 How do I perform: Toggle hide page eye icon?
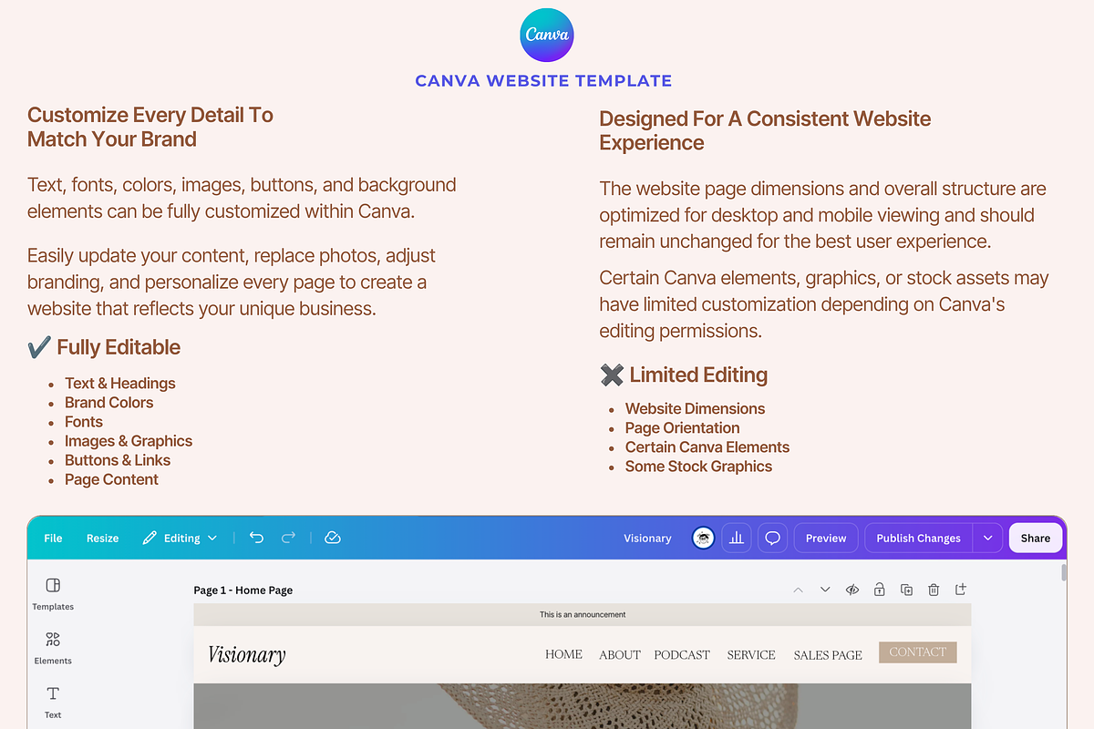click(852, 590)
